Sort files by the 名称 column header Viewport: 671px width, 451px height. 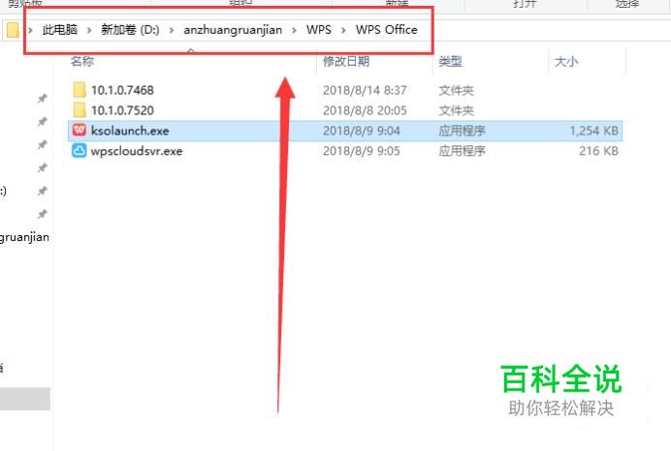(82, 62)
